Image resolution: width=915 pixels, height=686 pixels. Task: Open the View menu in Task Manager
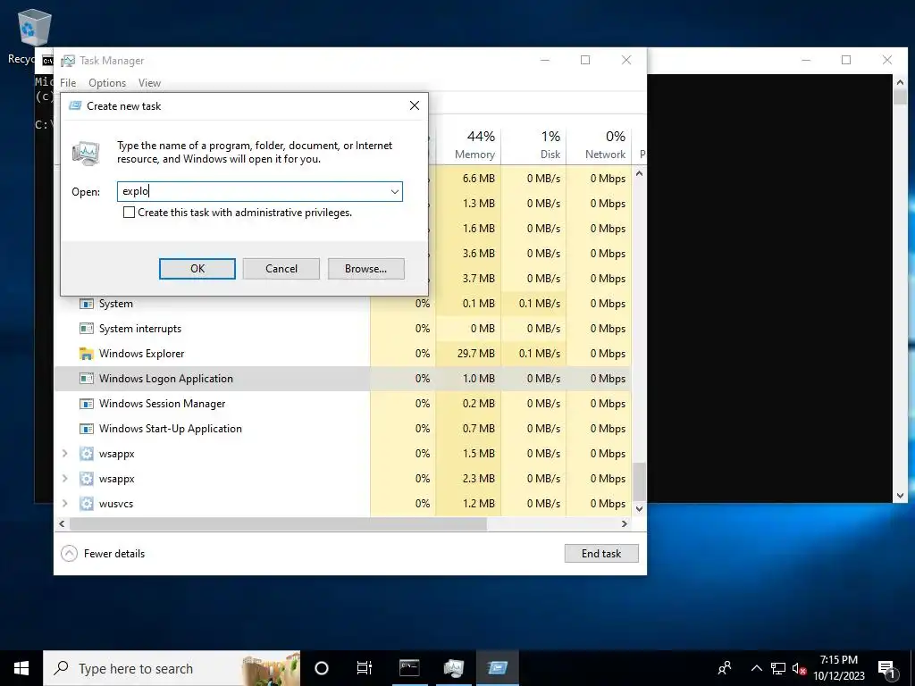coord(149,83)
